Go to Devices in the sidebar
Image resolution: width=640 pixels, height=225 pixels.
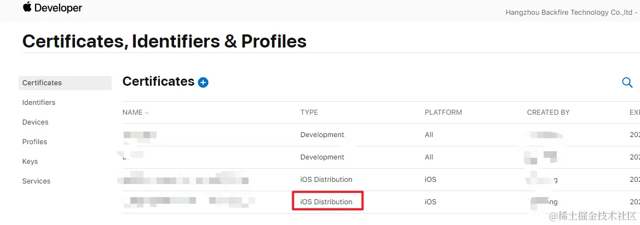[36, 122]
